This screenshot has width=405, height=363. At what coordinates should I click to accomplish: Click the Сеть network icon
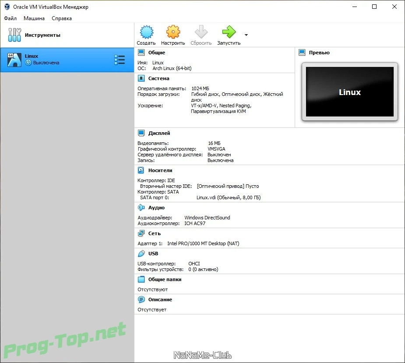[x=141, y=233]
